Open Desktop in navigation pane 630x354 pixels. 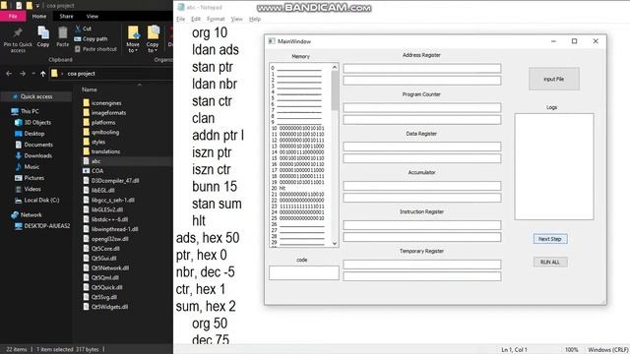click(34, 134)
